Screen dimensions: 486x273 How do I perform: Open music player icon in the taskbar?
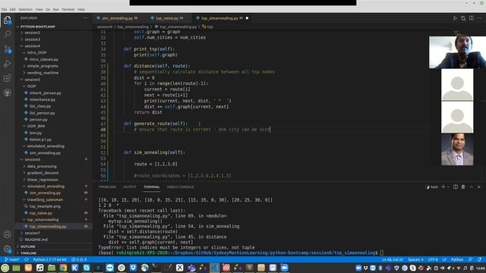39,268
